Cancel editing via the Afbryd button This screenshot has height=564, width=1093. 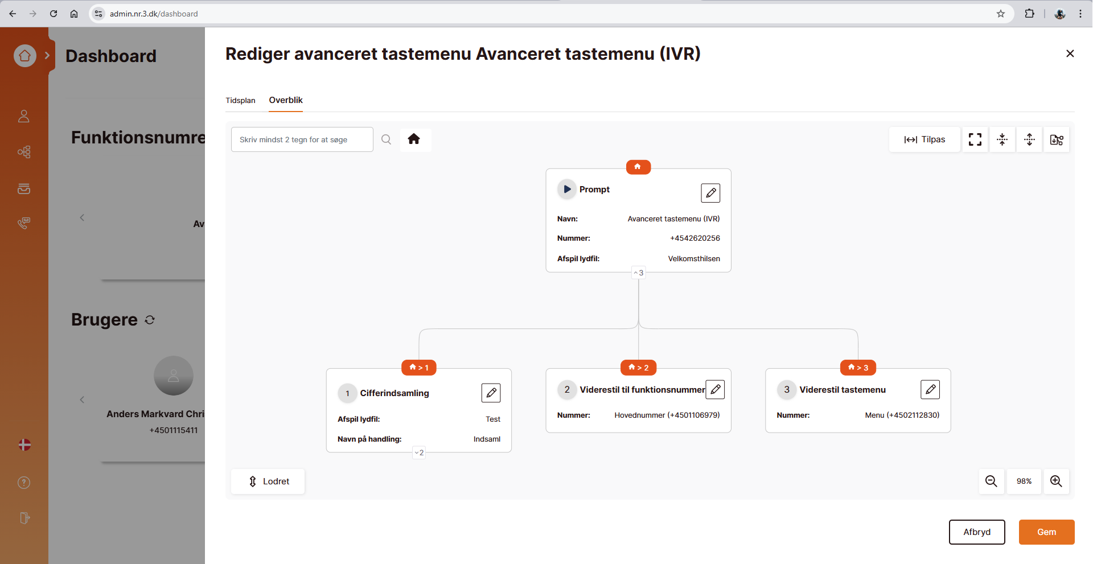tap(977, 532)
